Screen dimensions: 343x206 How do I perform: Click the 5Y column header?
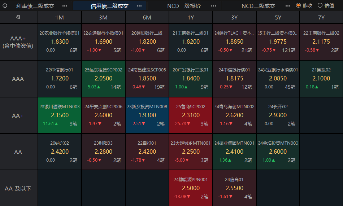278,17
